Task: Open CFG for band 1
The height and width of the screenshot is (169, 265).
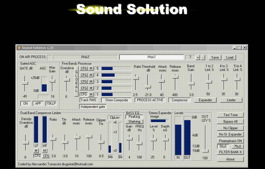Action: tap(83, 94)
